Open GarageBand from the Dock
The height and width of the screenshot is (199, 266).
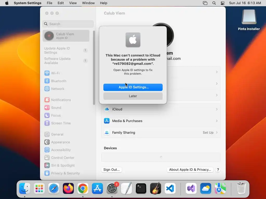tap(156, 188)
